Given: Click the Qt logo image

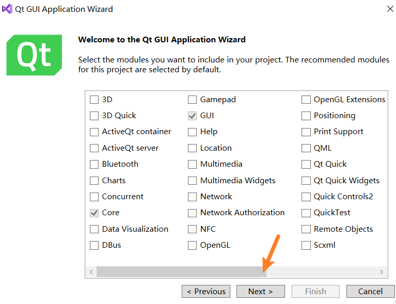Looking at the screenshot, I should pos(34,55).
